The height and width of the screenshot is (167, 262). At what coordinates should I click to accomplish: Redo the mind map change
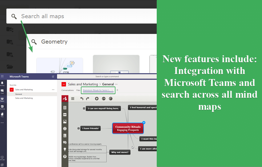pos(87,99)
